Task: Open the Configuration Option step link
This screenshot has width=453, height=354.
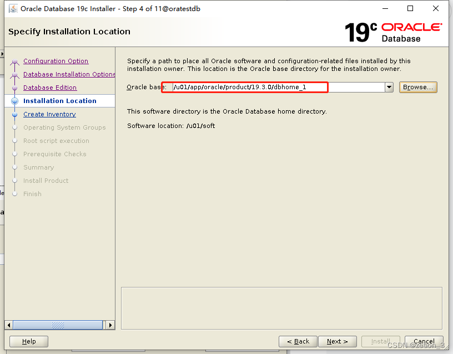Action: coord(56,61)
